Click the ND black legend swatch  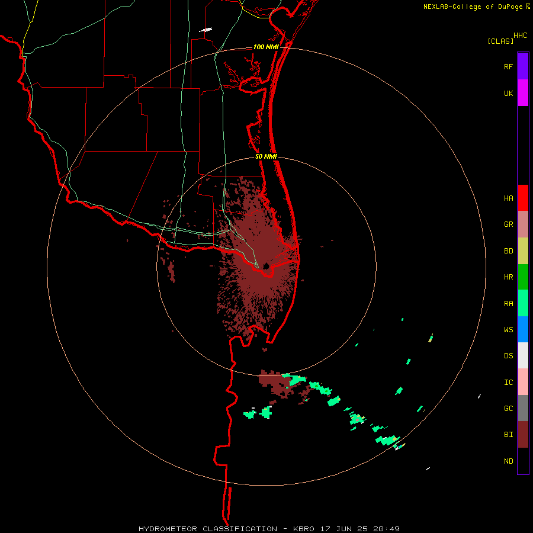click(x=523, y=461)
